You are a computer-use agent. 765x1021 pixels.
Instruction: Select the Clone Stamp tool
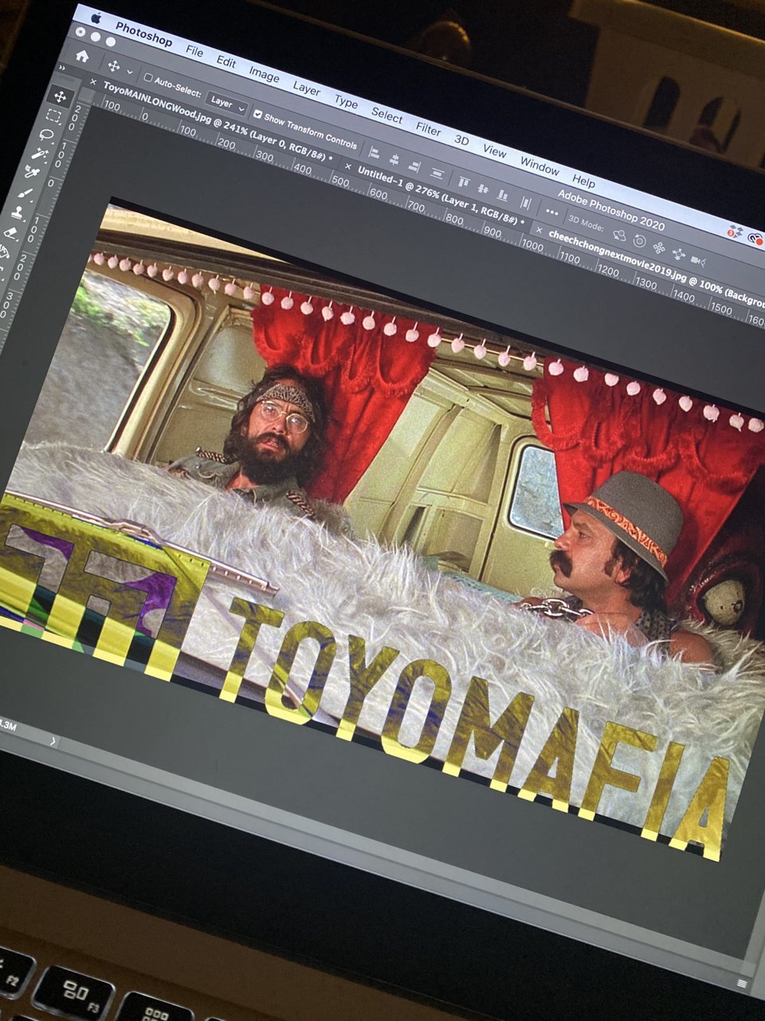coord(18,214)
